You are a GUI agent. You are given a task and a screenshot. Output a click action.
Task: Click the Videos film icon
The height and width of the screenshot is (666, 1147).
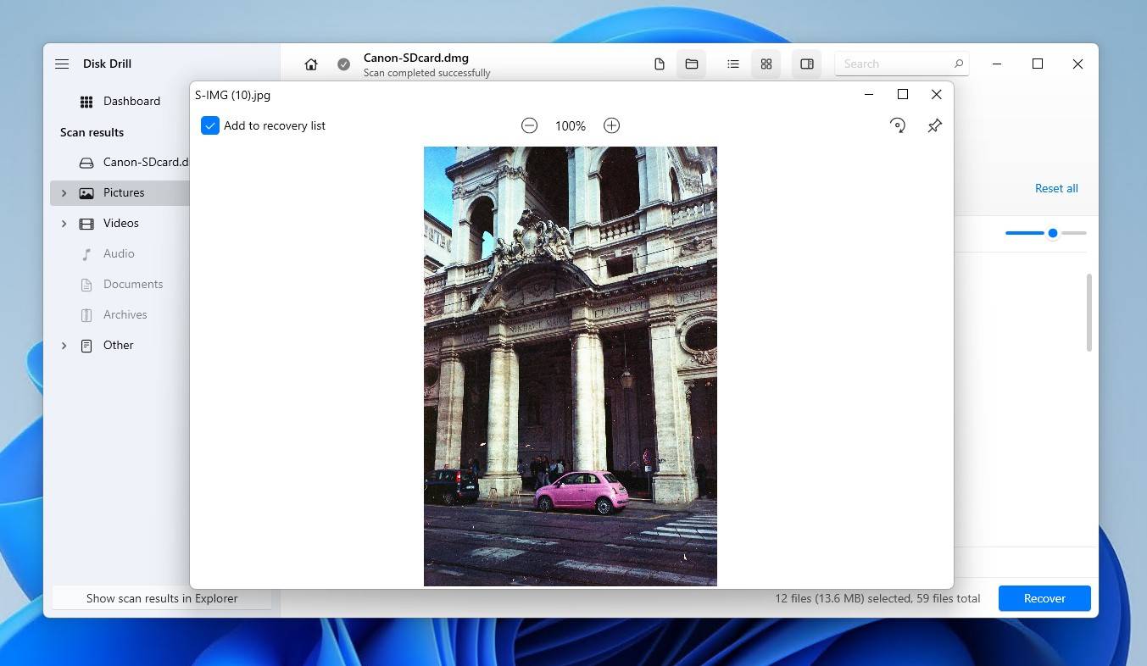point(86,224)
